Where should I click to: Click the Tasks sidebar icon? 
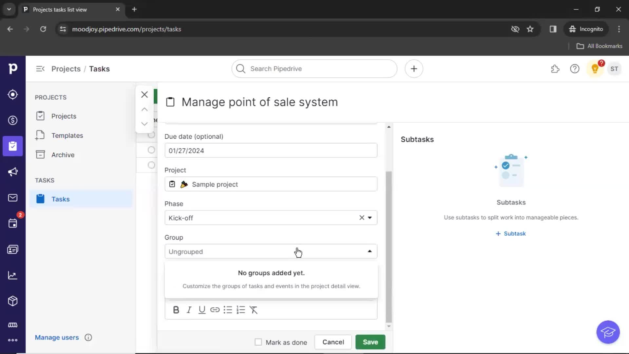coord(40,199)
